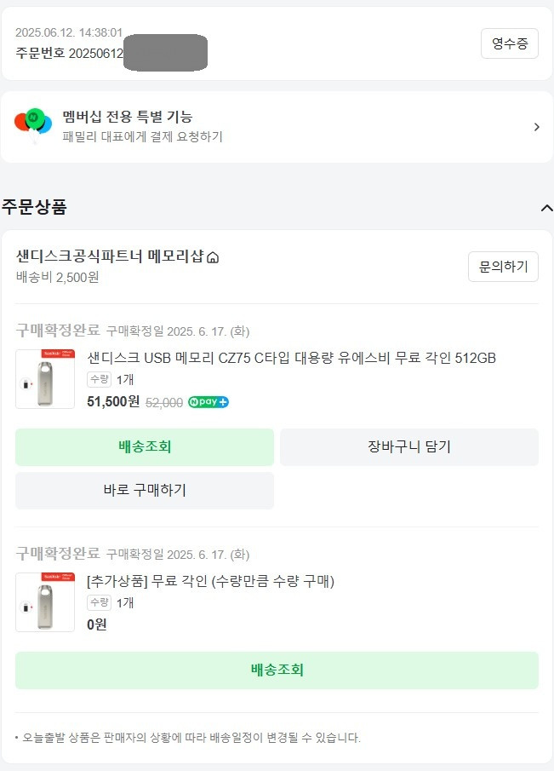Click 배송조회 for the free engraving item
This screenshot has height=771, width=554.
click(x=276, y=670)
